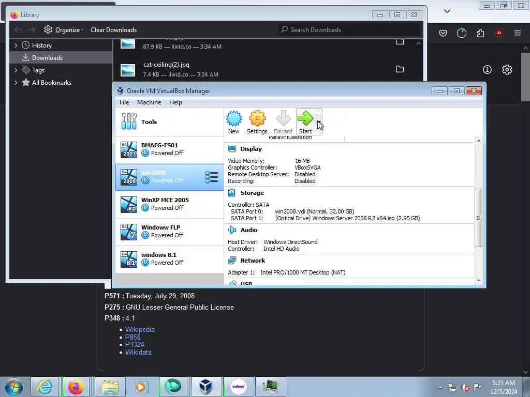Click win2008.vdi SATA Port 0 entry
The width and height of the screenshot is (530, 397).
[x=314, y=211]
